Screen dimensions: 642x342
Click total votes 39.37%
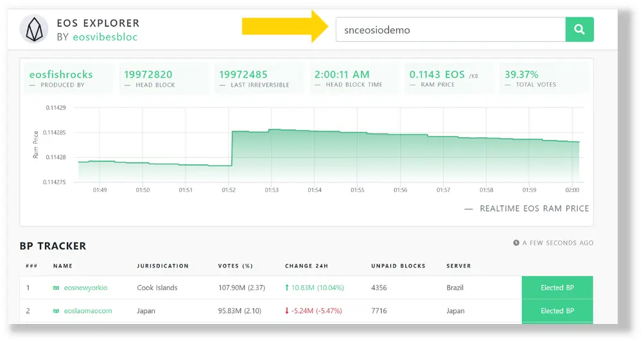point(521,74)
